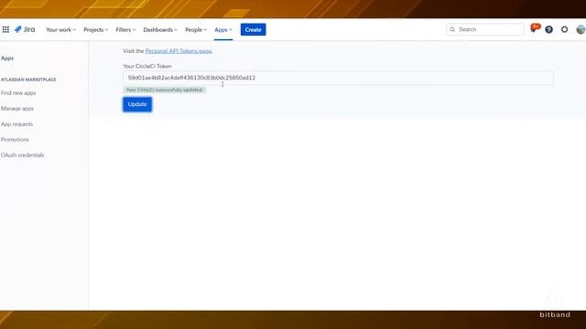Open the app switcher grid icon
Image resolution: width=586 pixels, height=329 pixels.
tap(5, 29)
